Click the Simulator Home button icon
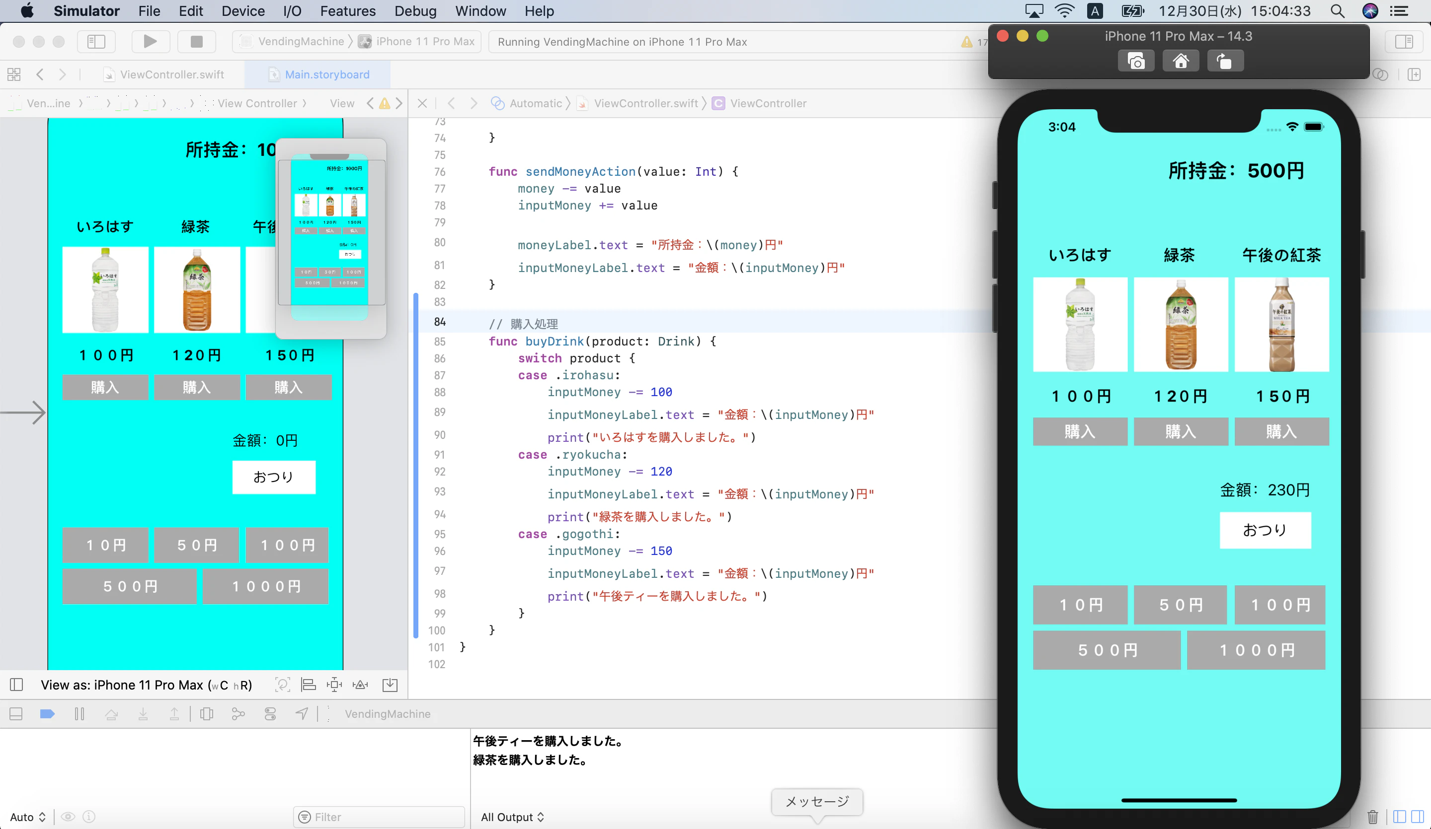Viewport: 1431px width, 829px height. (1181, 61)
